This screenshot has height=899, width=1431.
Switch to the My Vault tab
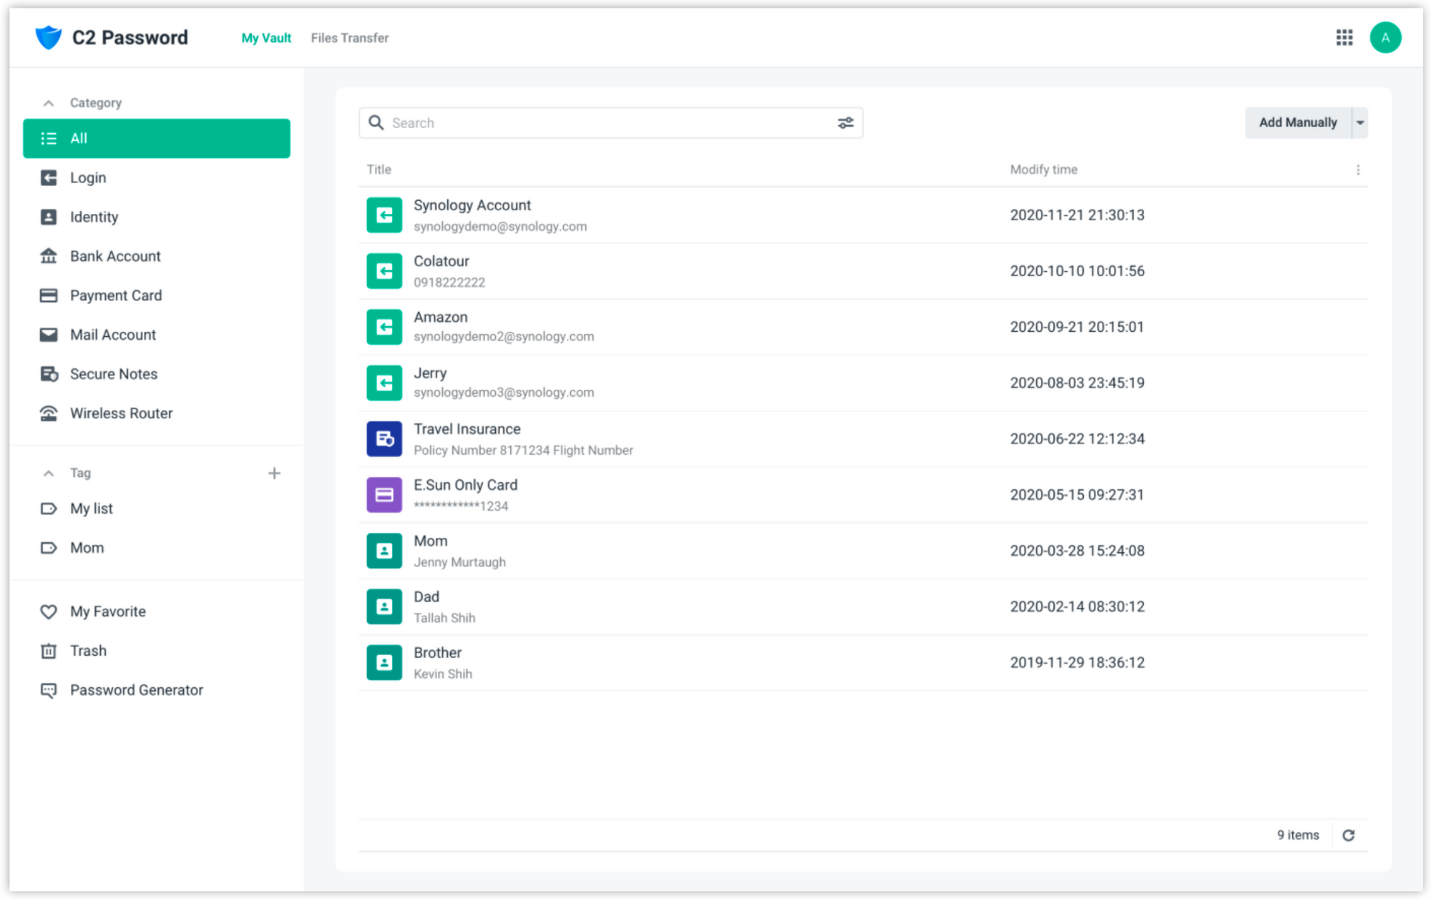pyautogui.click(x=266, y=38)
